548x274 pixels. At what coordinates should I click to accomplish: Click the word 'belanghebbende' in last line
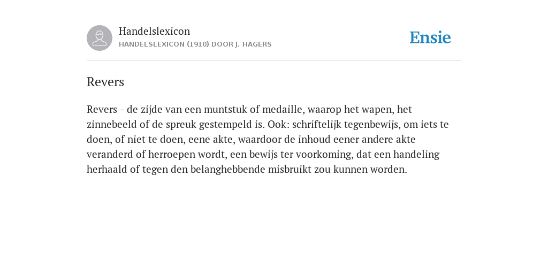click(x=228, y=170)
